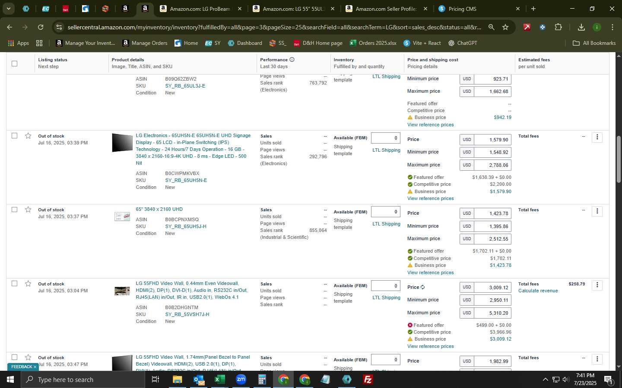Favorite the 65" 3840 x 2160 UHD listing
This screenshot has height=388, width=622.
[28, 210]
